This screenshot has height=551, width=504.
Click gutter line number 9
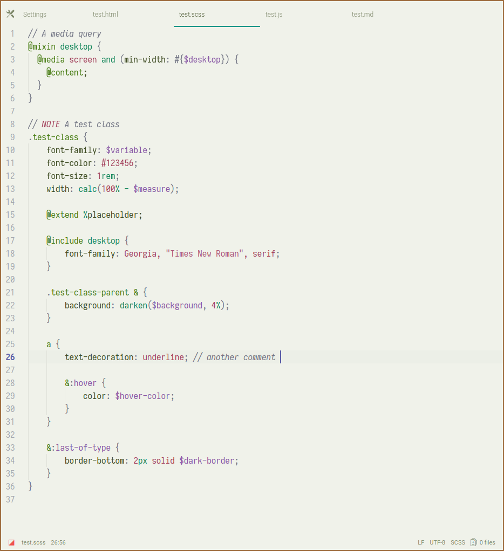point(12,137)
